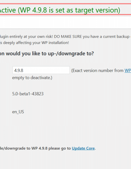Open the WP link after 'Exact version number from'

point(128,70)
